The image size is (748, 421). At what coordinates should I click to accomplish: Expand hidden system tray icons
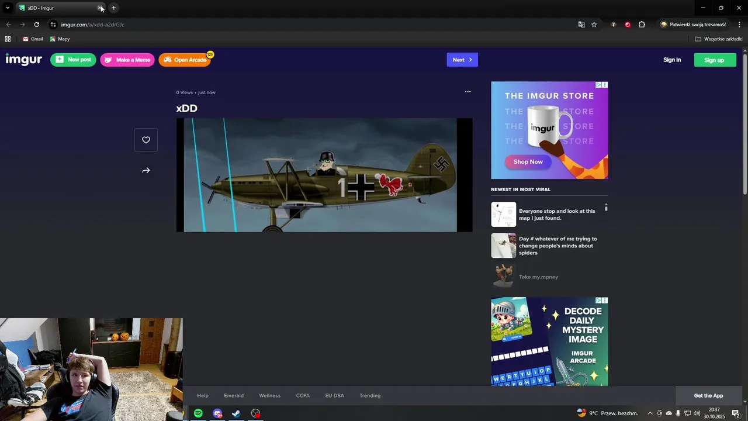(650, 413)
